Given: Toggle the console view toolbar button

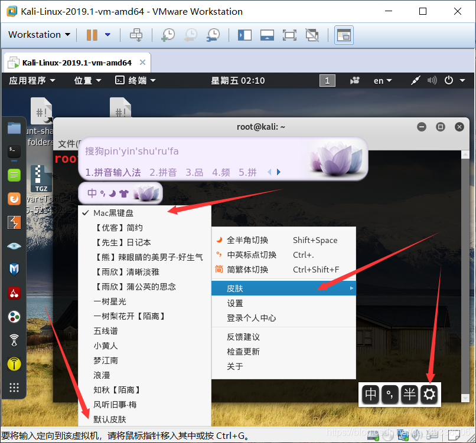Looking at the screenshot, I should click(344, 35).
